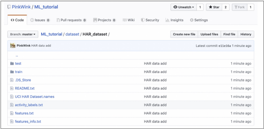Viewport: 264px width, 129px height.
Task: Open the train folder
Action: 19,72
